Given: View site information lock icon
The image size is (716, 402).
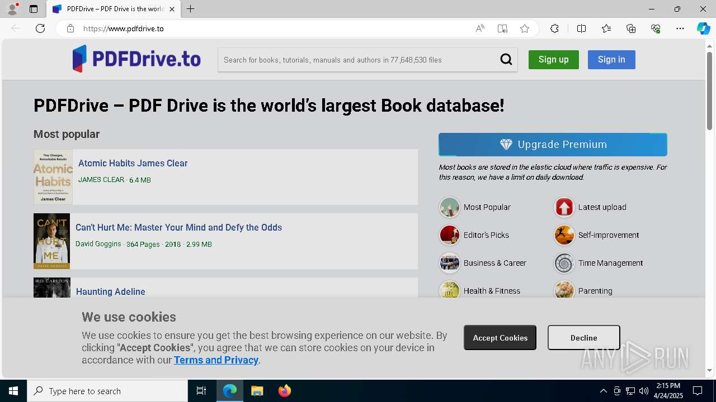Looking at the screenshot, I should coord(70,28).
